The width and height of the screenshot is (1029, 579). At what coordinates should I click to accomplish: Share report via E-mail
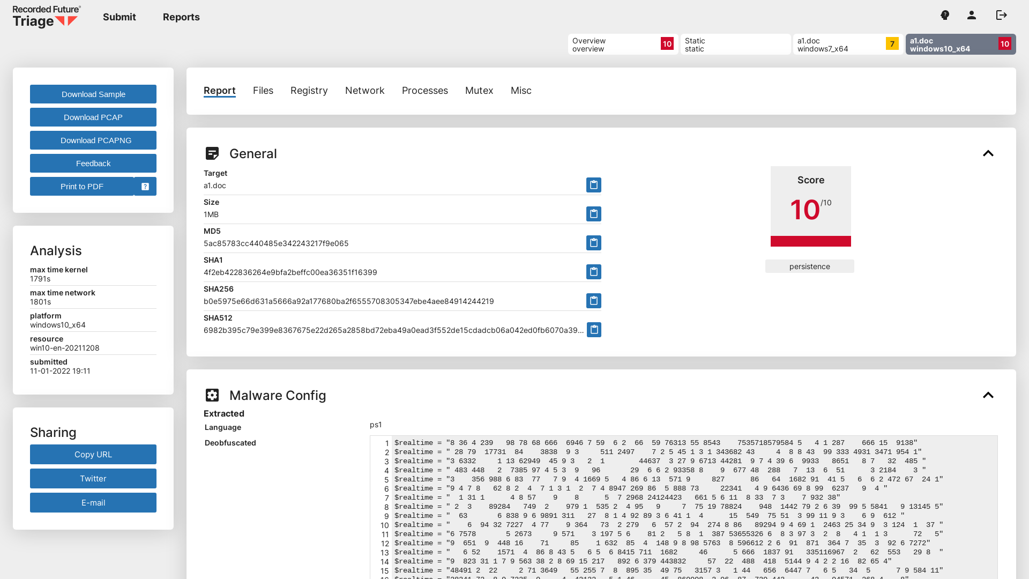(x=93, y=503)
